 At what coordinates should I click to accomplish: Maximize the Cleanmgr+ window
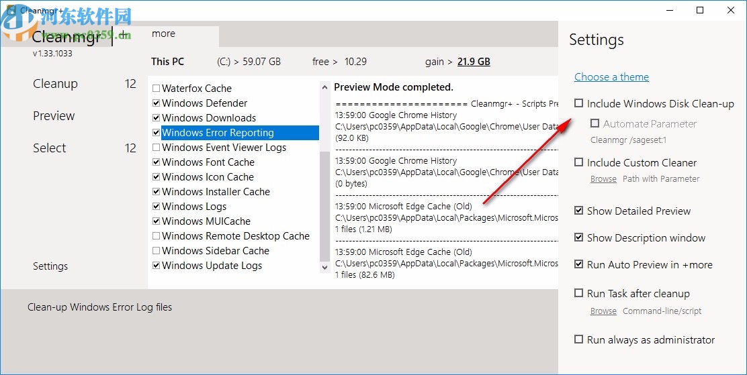(x=700, y=10)
